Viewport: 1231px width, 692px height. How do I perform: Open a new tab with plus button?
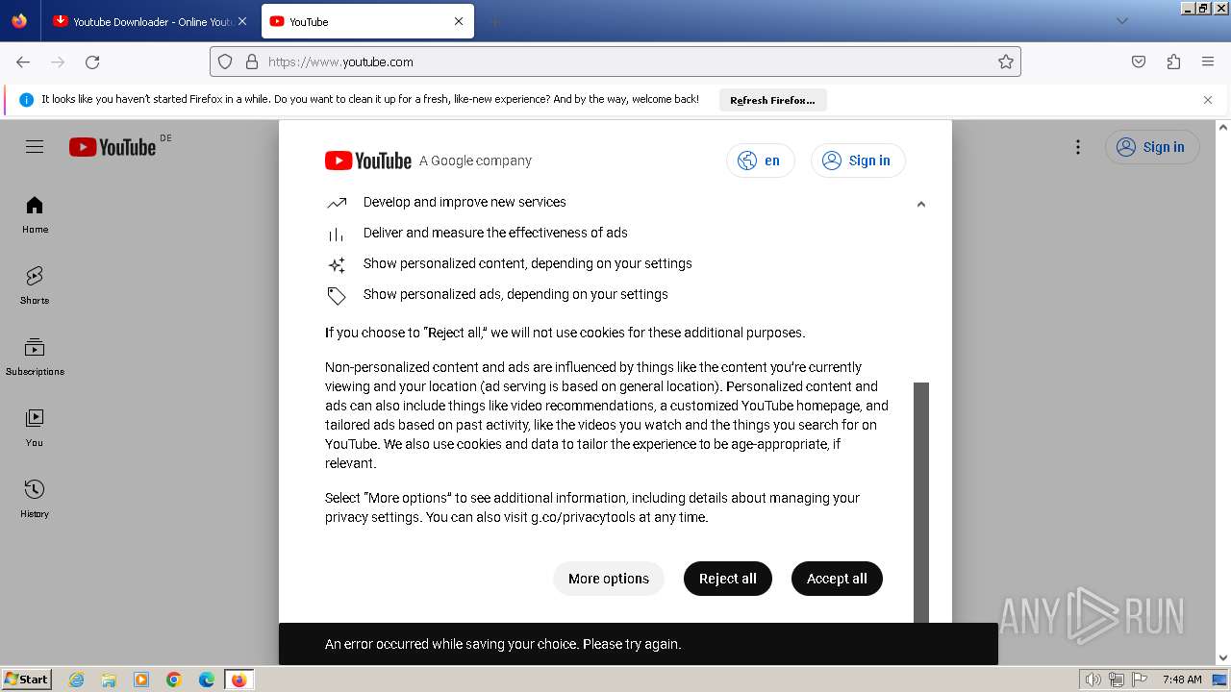tap(494, 21)
